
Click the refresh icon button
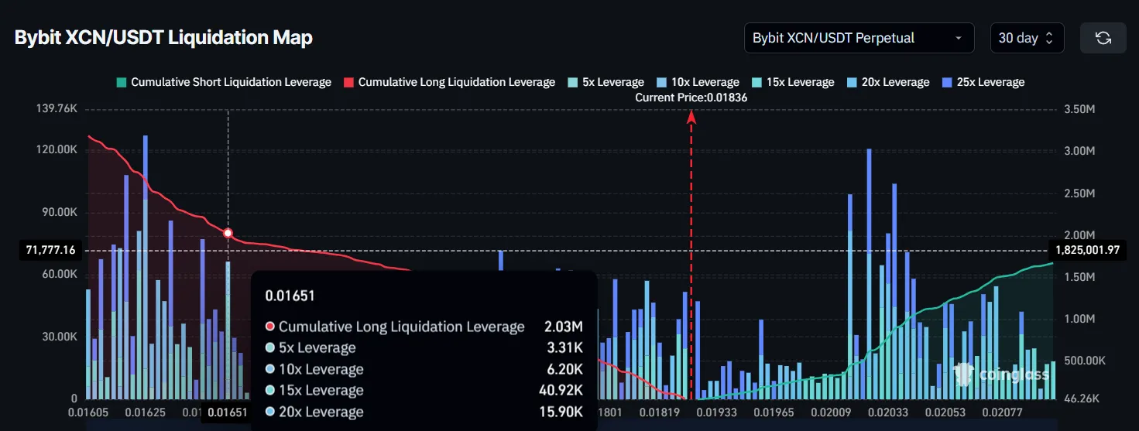1103,38
